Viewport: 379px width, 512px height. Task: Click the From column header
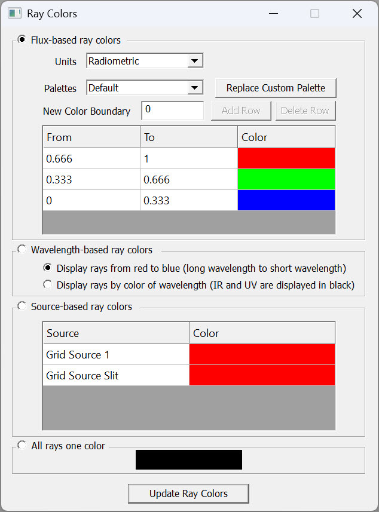coord(91,137)
